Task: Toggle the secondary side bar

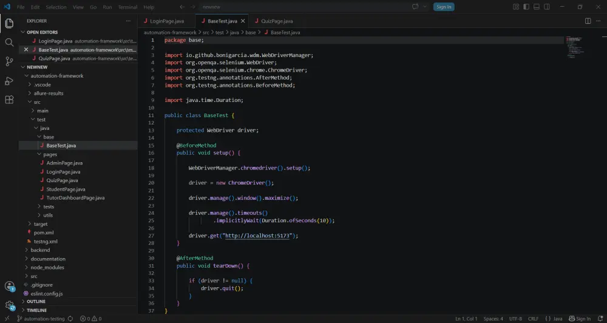Action: [x=547, y=7]
